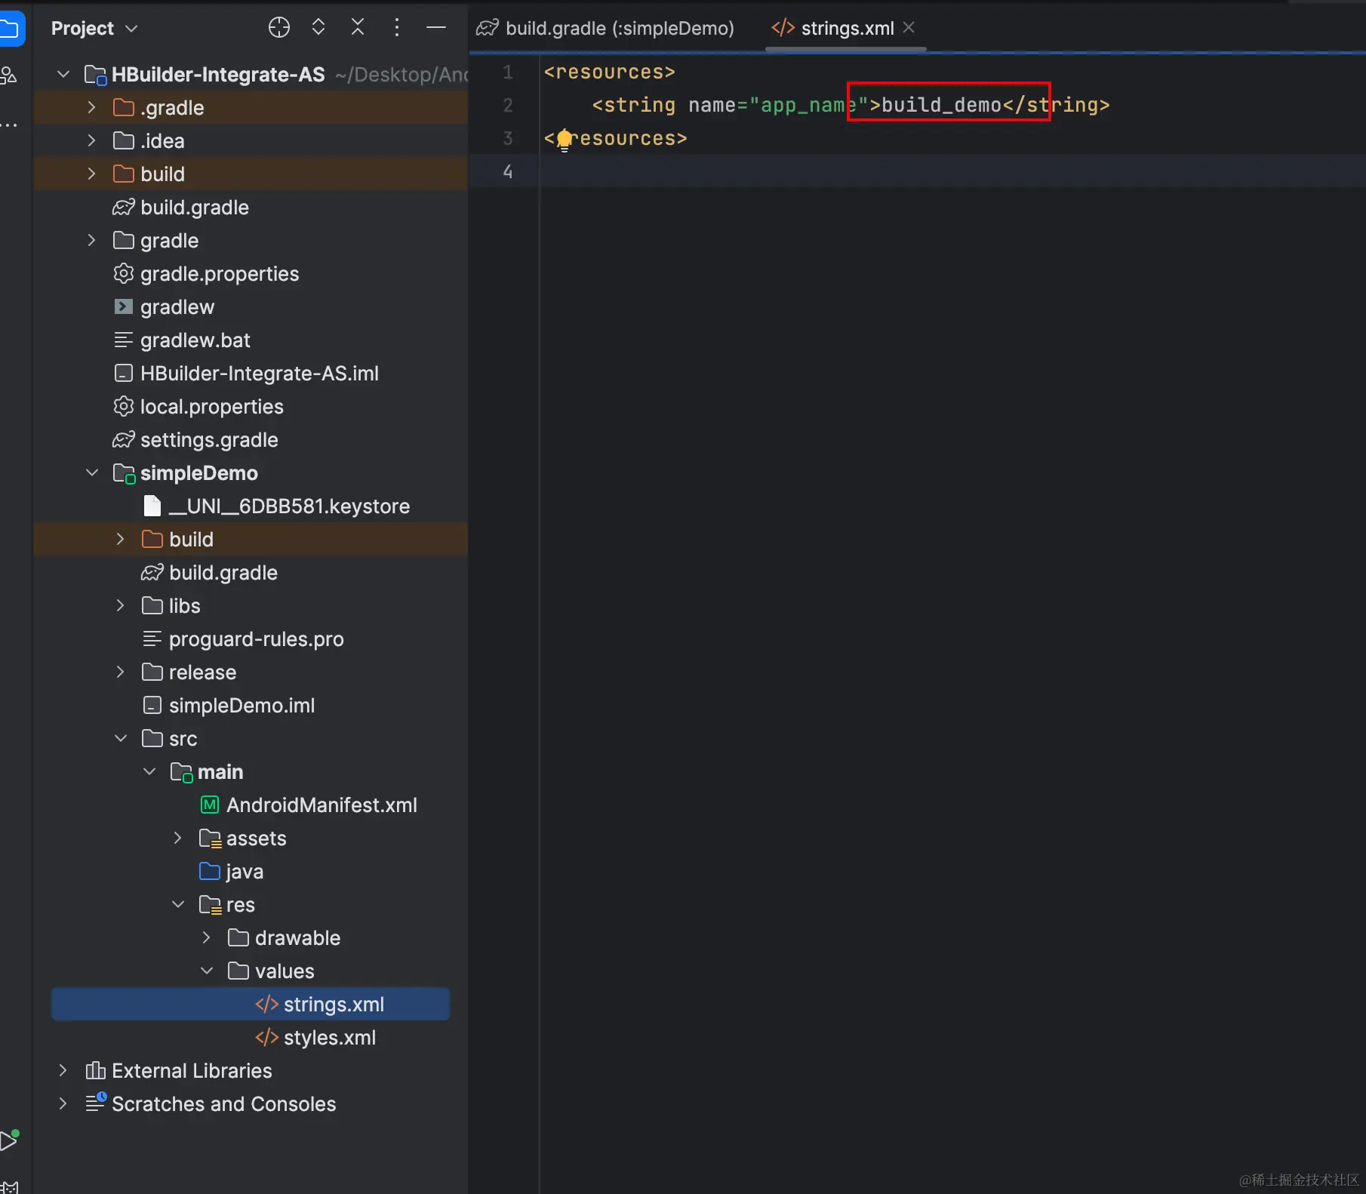
Task: Click the Expand All icon in Project panel
Action: [318, 28]
